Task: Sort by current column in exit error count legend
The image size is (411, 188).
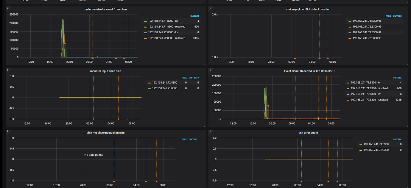Action: 397,139
